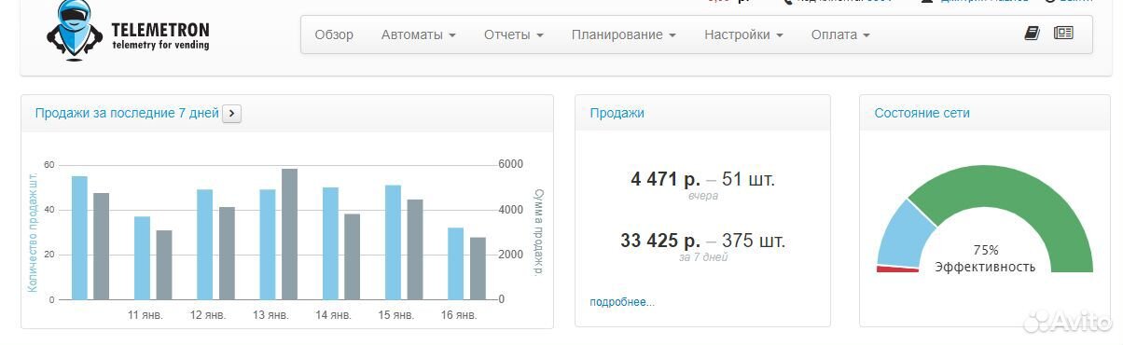This screenshot has height=345, width=1123.
Task: Click the вчера caption
Action: point(702,196)
